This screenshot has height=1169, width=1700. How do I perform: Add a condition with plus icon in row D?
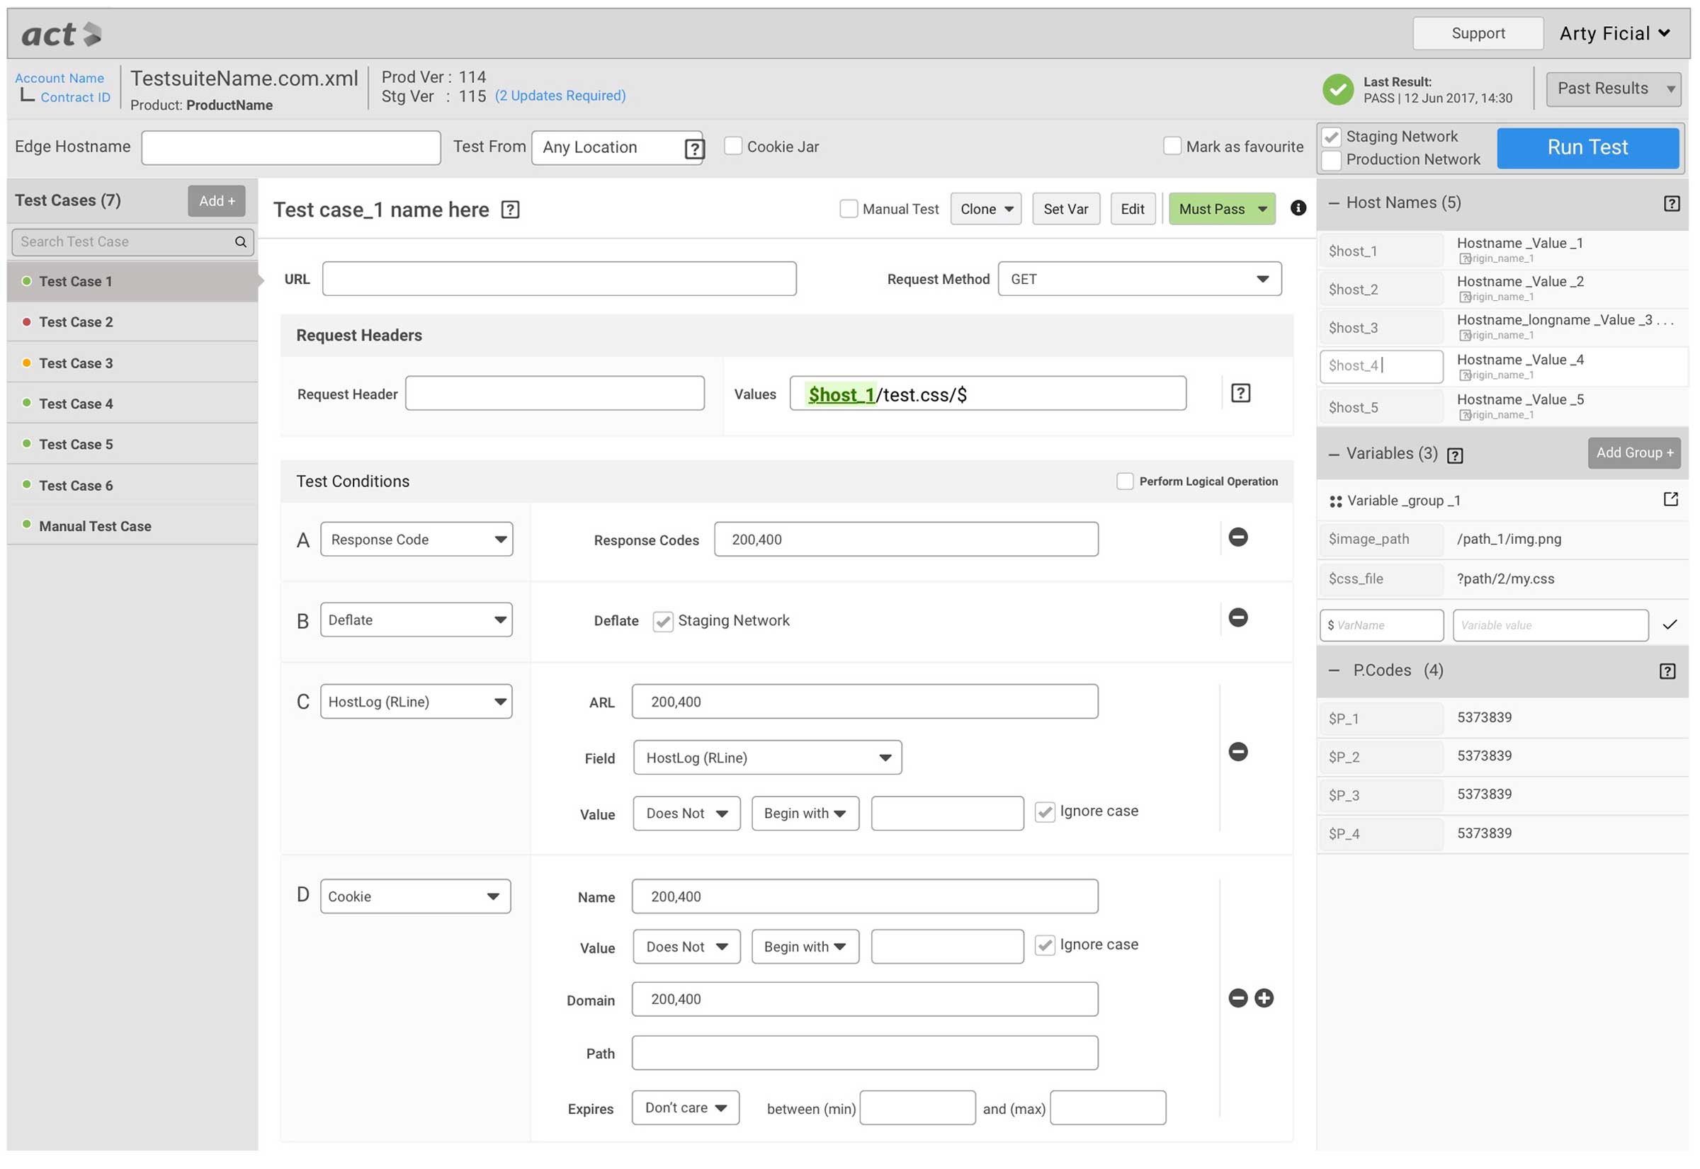pos(1263,998)
